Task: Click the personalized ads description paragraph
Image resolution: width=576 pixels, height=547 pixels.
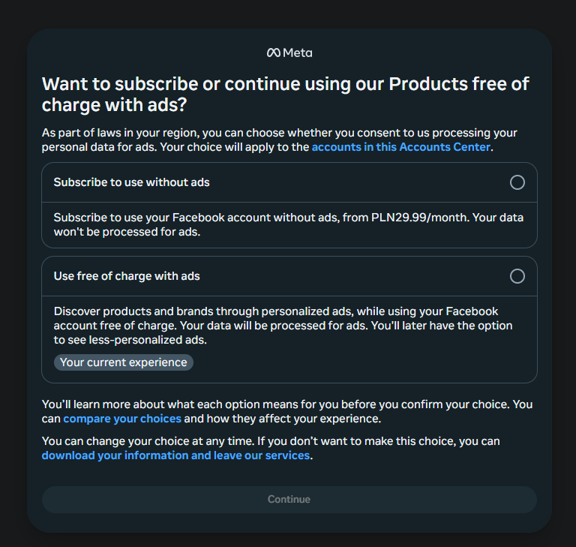Action: coord(283,326)
